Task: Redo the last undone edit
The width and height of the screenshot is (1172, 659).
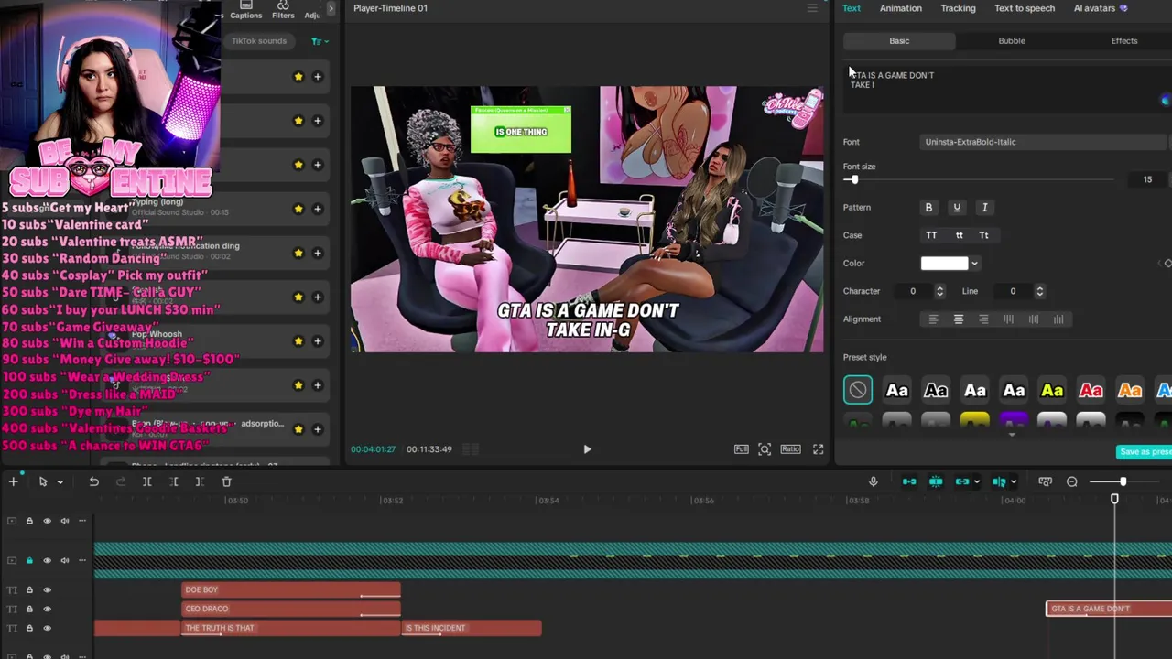Action: tap(120, 481)
